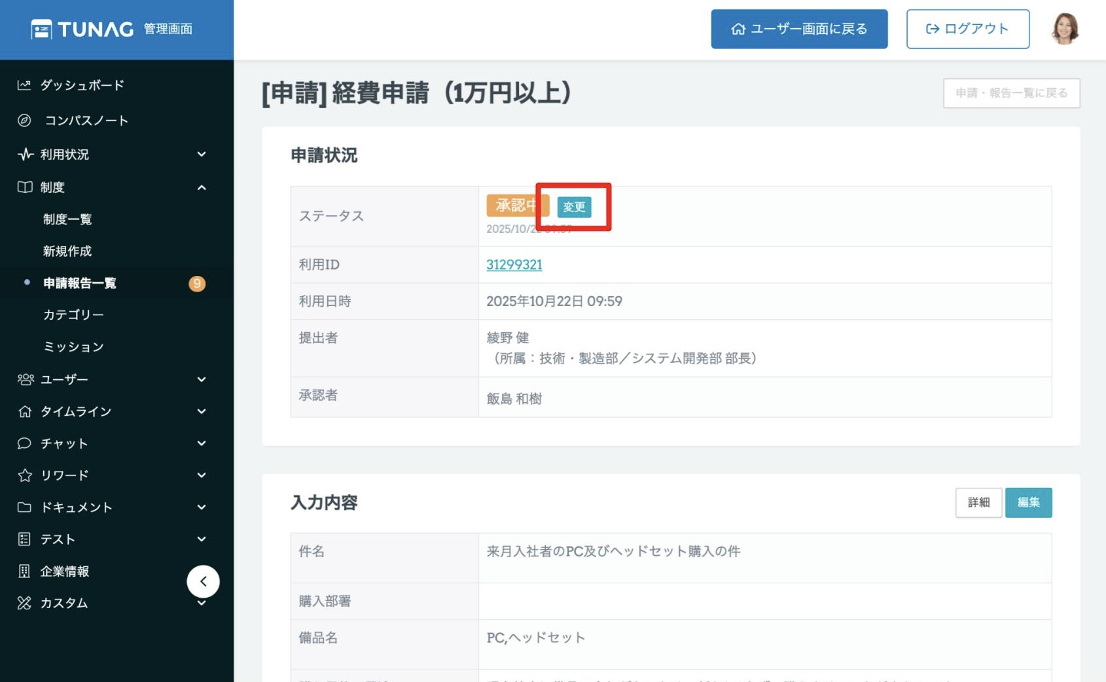Expand the タイムライン submenu chevron
The image size is (1106, 682).
202,411
